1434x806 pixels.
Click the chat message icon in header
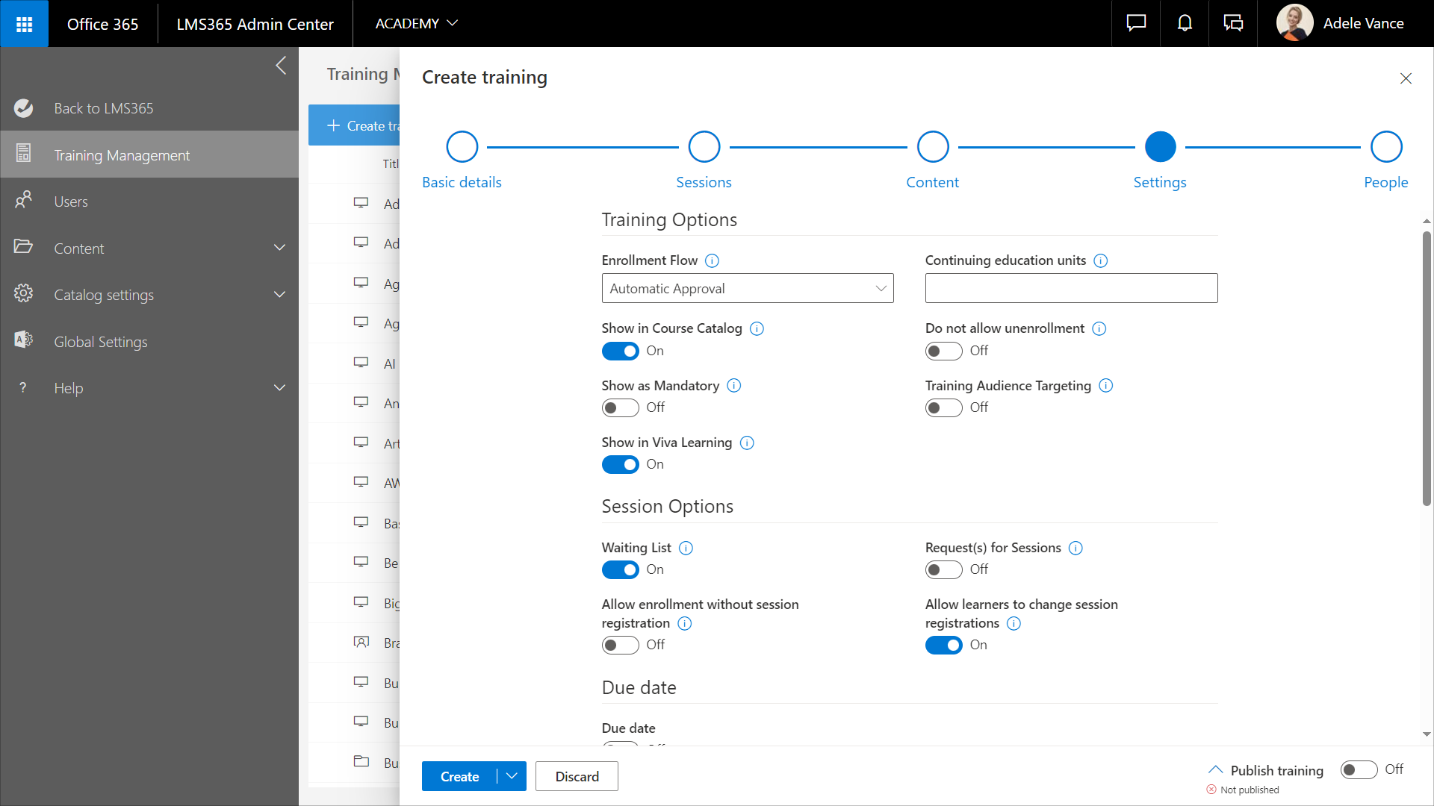click(1136, 23)
